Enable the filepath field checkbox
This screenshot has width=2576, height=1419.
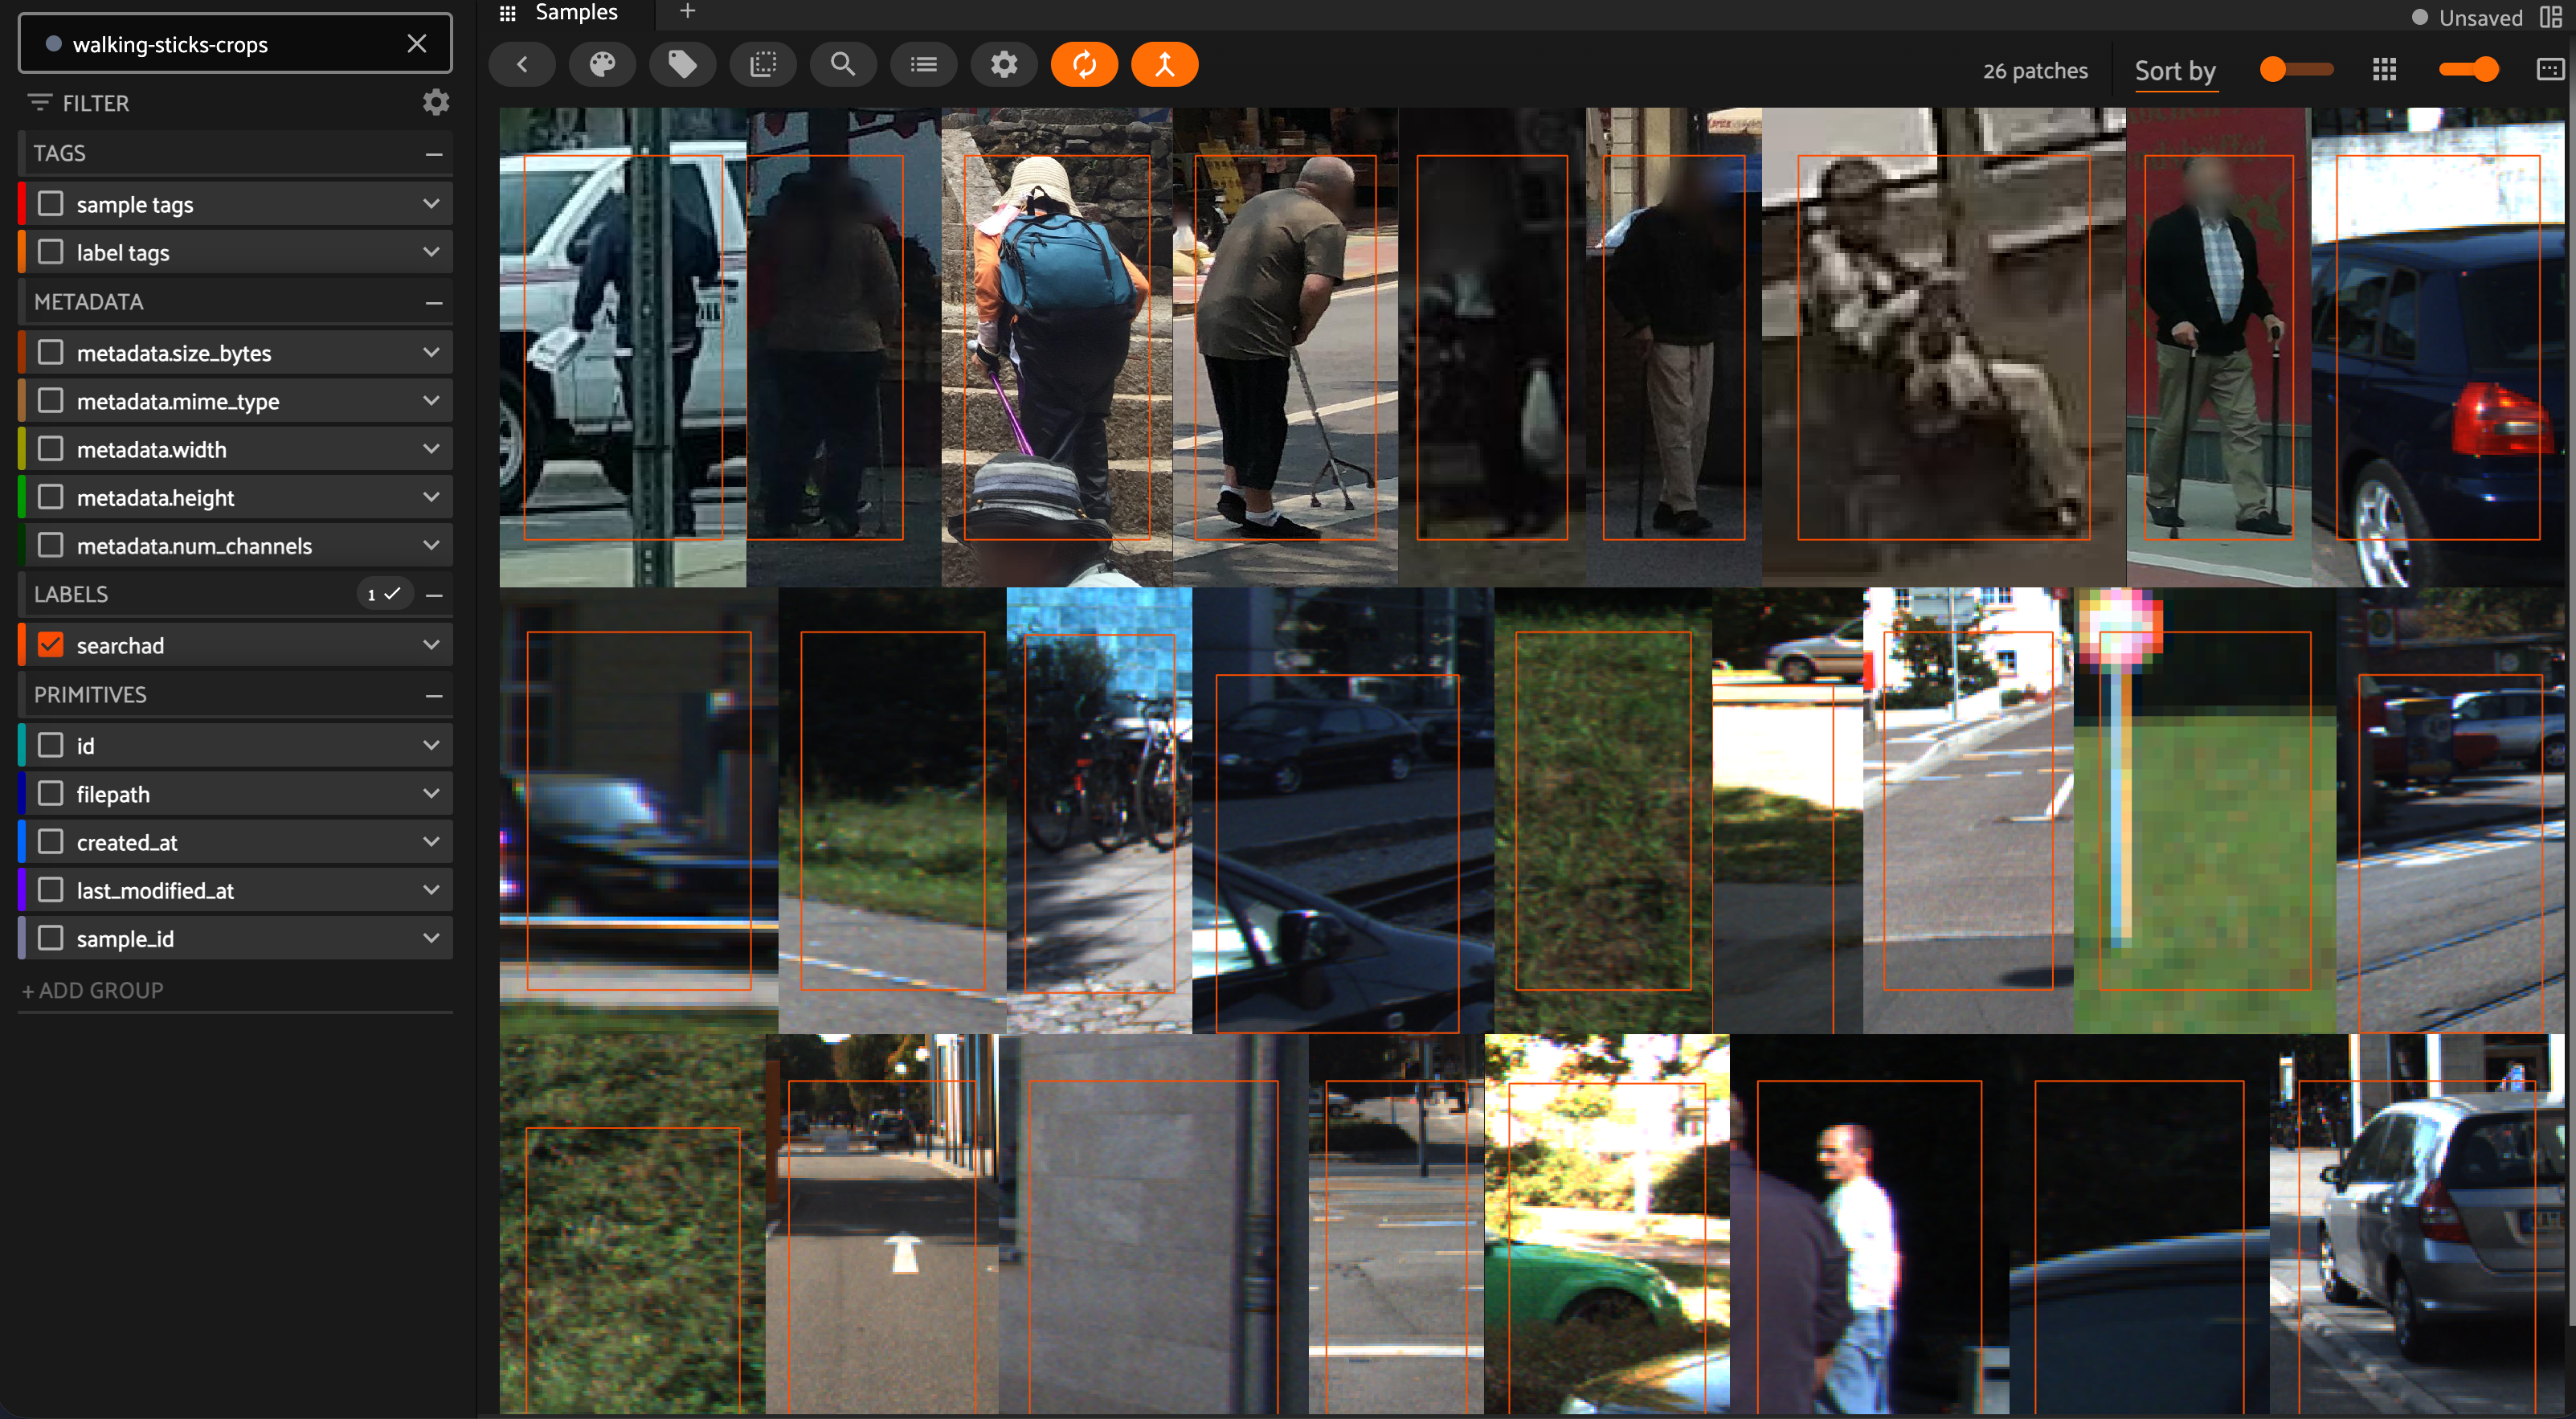tap(50, 793)
